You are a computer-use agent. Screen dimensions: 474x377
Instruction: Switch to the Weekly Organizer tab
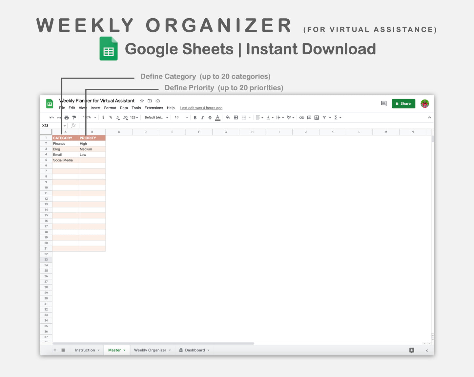coord(150,350)
